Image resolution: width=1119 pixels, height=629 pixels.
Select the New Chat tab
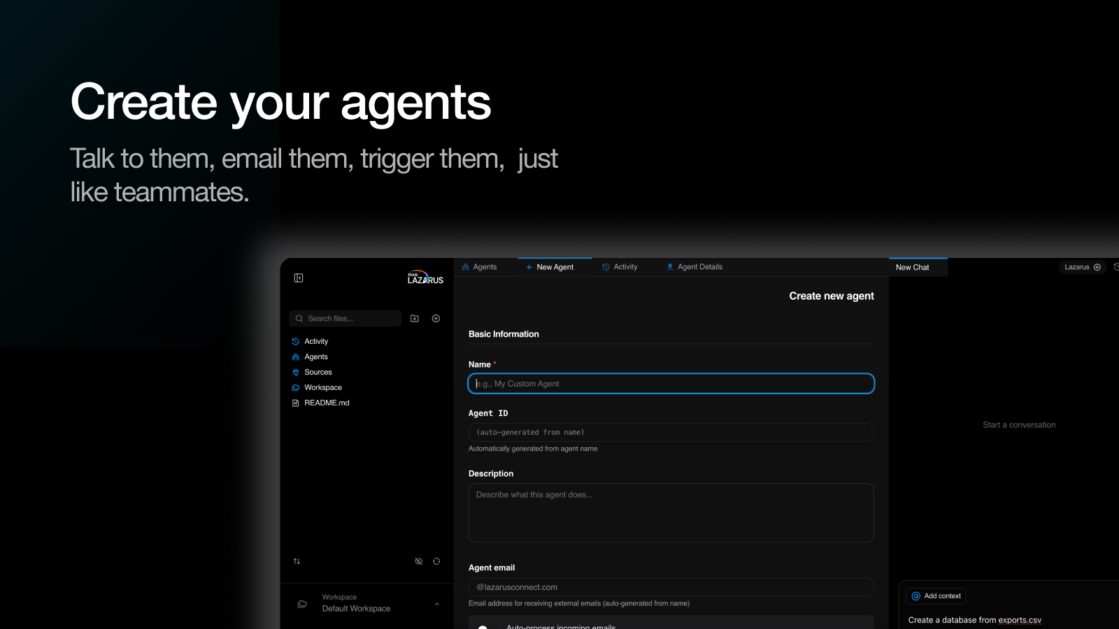(x=912, y=267)
